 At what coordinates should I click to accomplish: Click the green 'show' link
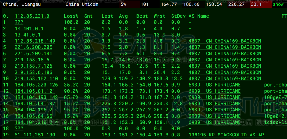tap(278, 4)
